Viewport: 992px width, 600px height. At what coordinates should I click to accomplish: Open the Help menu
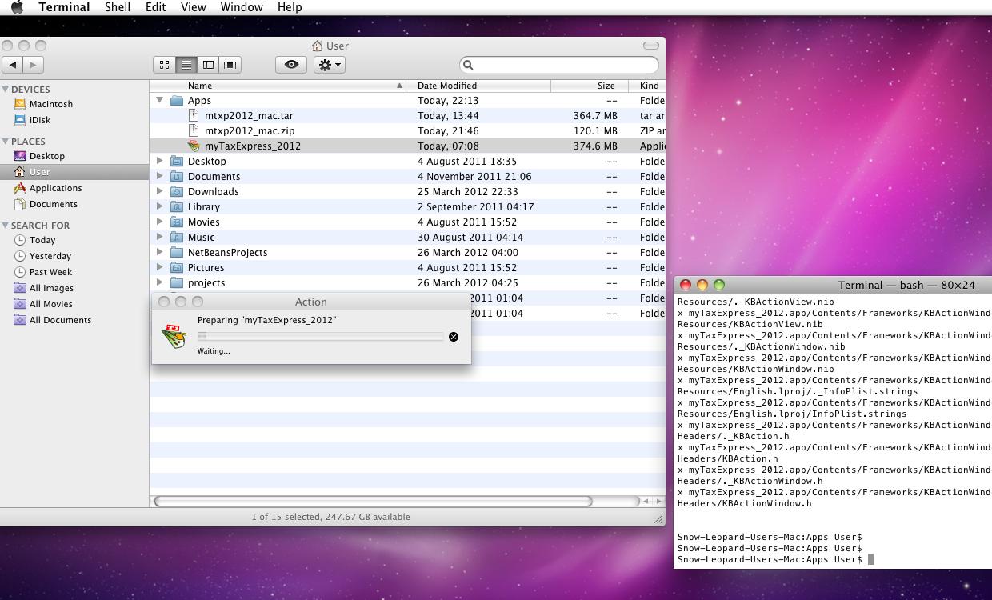tap(290, 7)
